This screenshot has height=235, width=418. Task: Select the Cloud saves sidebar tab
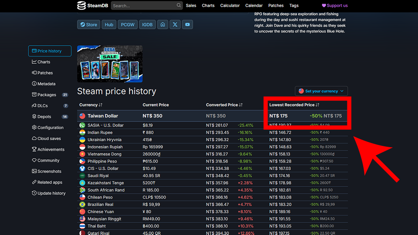[x=50, y=138]
